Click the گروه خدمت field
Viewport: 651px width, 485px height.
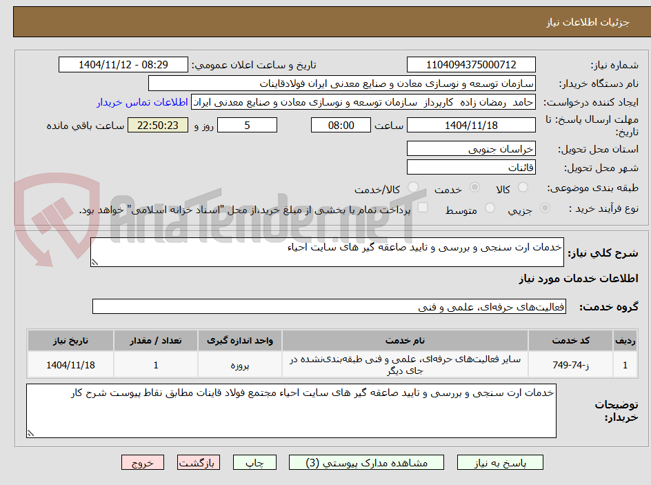point(329,306)
